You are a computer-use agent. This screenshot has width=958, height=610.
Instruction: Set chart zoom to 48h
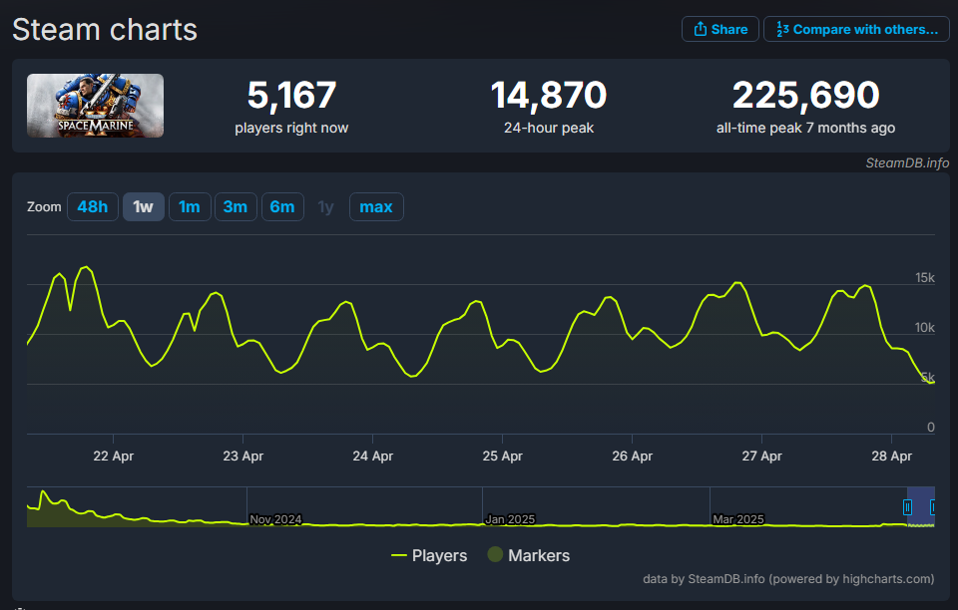click(x=92, y=206)
